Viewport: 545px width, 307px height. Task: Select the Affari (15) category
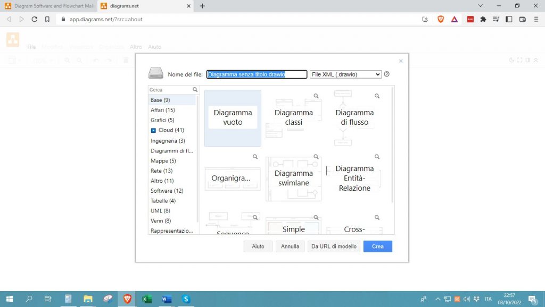click(x=162, y=110)
